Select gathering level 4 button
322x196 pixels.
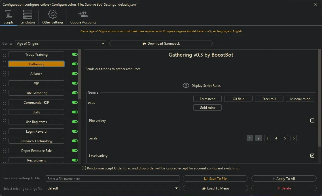(x=276, y=138)
